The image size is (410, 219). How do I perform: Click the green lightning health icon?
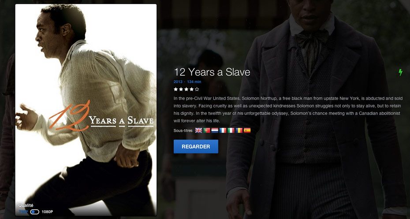click(400, 72)
